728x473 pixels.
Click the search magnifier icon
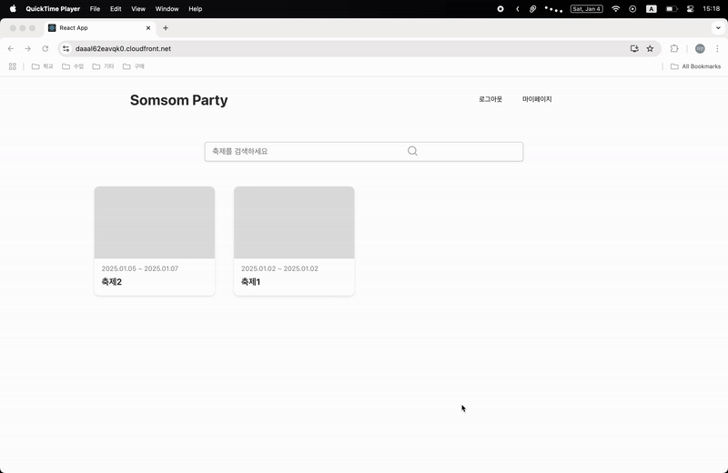(412, 151)
